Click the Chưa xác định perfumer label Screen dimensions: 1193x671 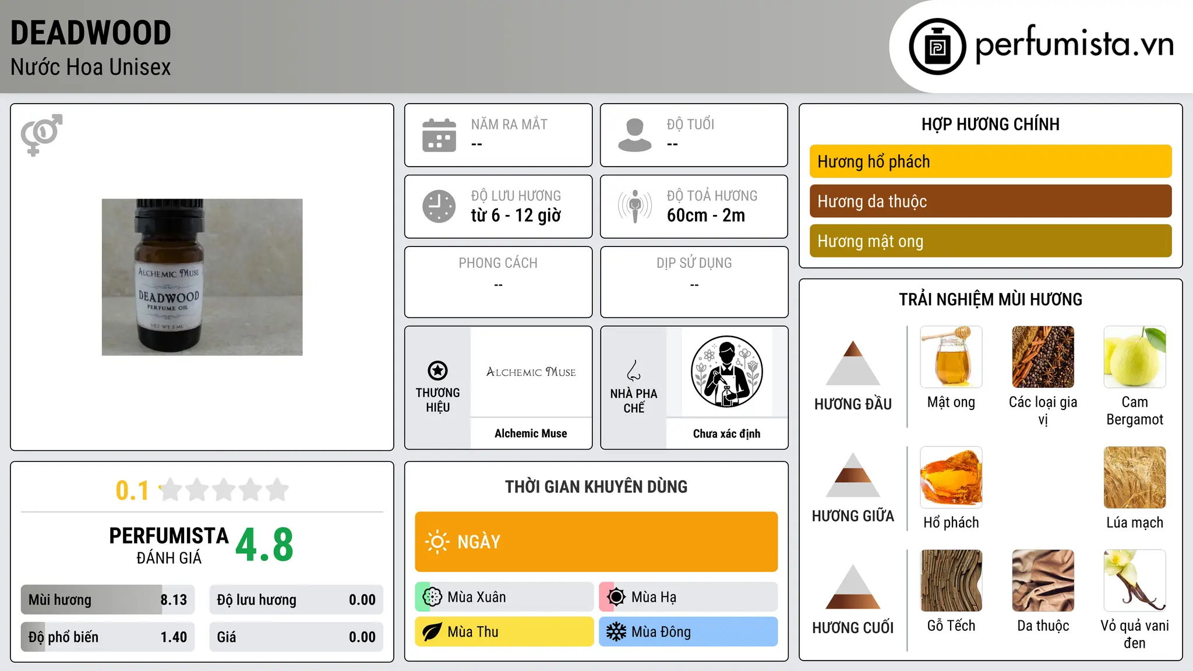pos(726,433)
